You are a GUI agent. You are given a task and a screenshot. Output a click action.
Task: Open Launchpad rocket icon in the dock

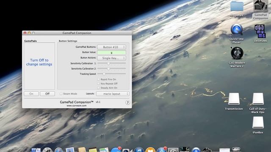pos(47,150)
